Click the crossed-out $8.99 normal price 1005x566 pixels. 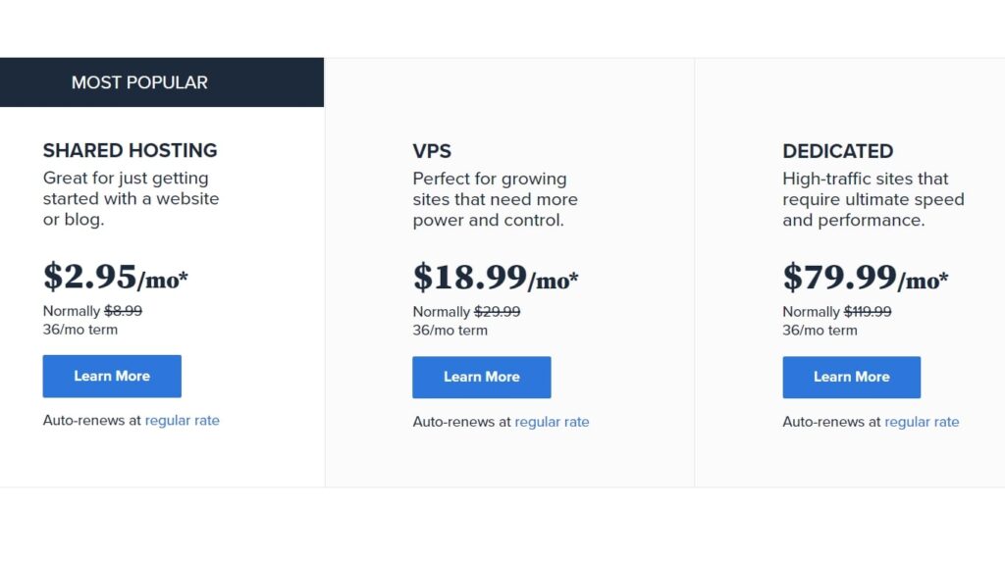coord(123,311)
